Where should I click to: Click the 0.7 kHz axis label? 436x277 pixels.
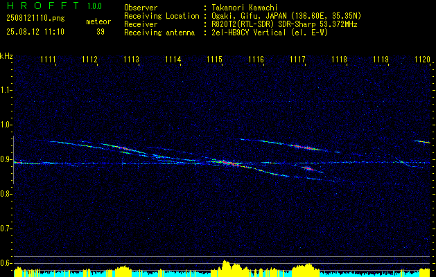6,229
